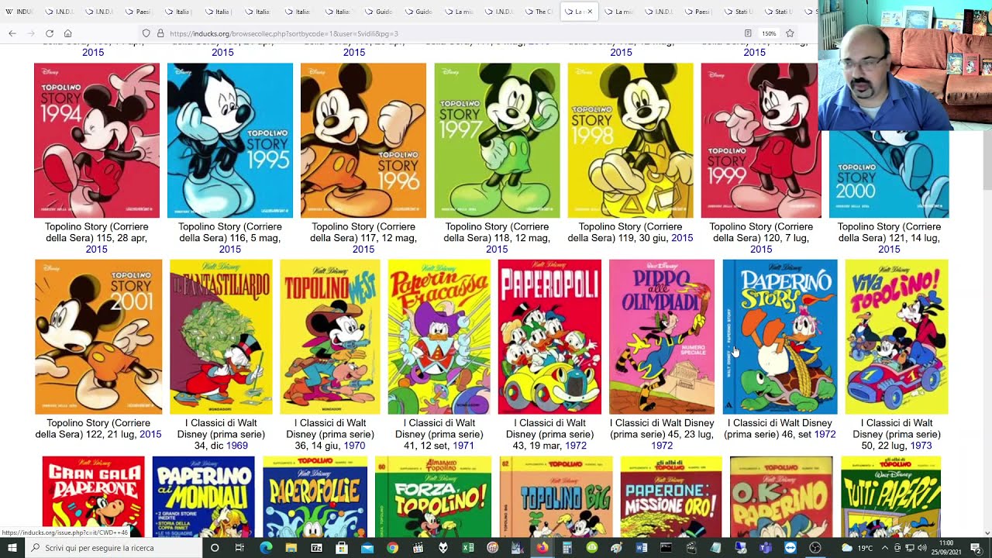
Task: Switch to the Wikipedia INDUCKS first tab
Action: click(20, 12)
